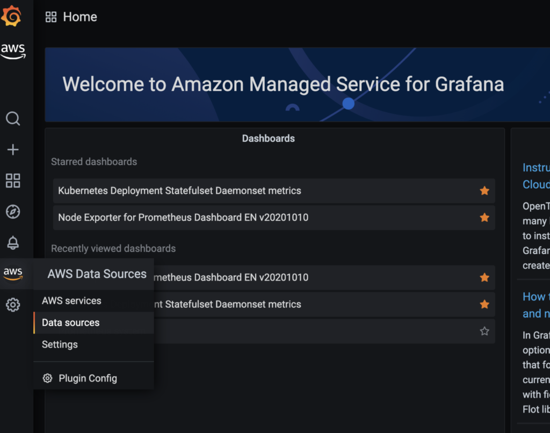Click the dashboard grid icon beside Home
The width and height of the screenshot is (550, 433).
coord(51,17)
